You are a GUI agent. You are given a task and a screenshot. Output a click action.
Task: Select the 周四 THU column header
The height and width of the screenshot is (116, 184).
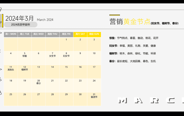click(x=52, y=34)
